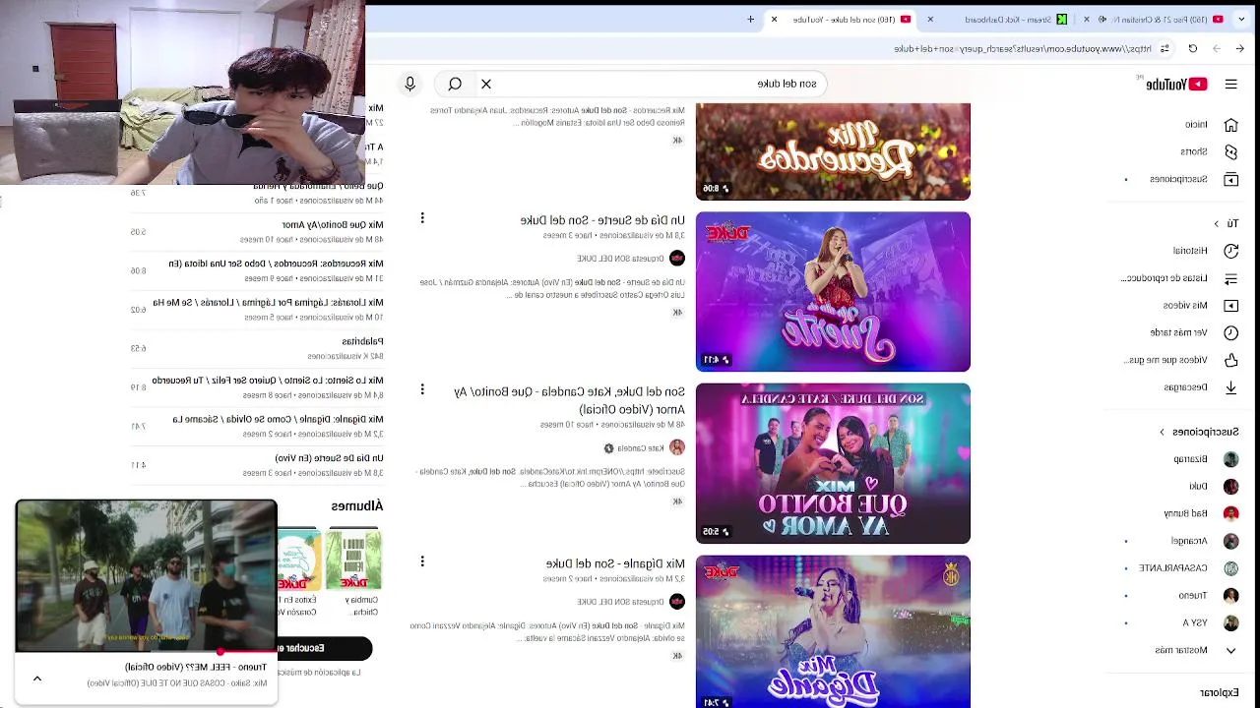Open the YouTube hamburger guide menu
This screenshot has width=1260, height=708.
[x=1230, y=85]
